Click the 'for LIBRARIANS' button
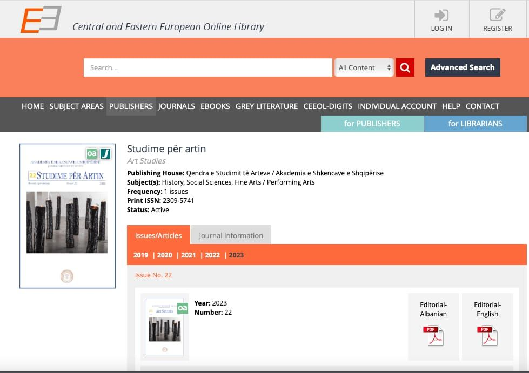529x373 pixels. pyautogui.click(x=476, y=124)
